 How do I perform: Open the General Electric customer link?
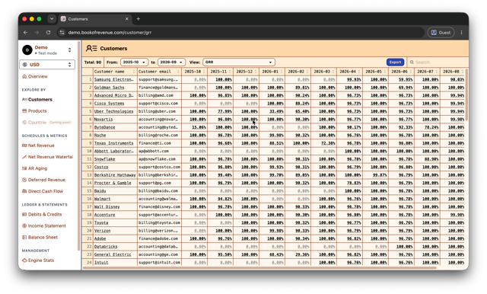pos(113,254)
